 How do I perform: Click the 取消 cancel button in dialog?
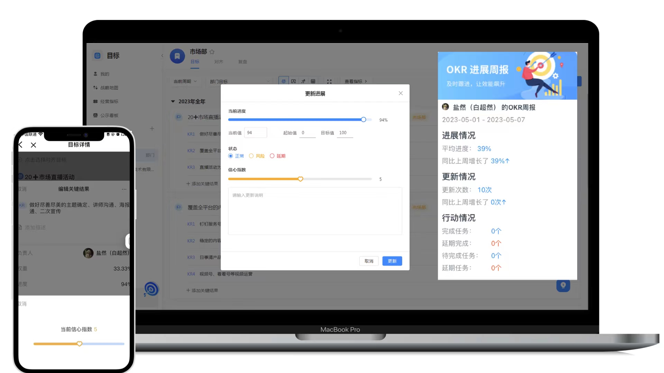click(369, 260)
